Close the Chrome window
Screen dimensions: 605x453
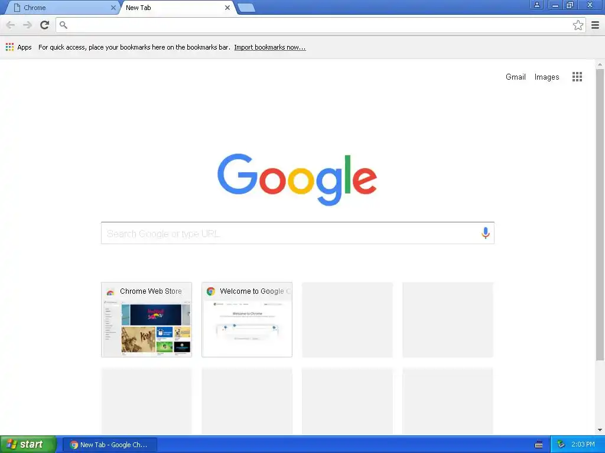coord(590,5)
